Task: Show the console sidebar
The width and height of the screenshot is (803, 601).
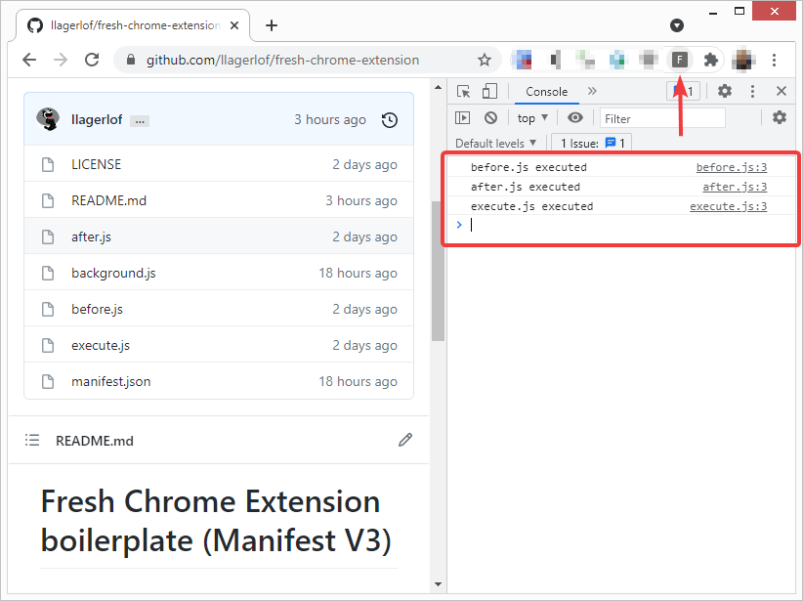Action: (462, 118)
